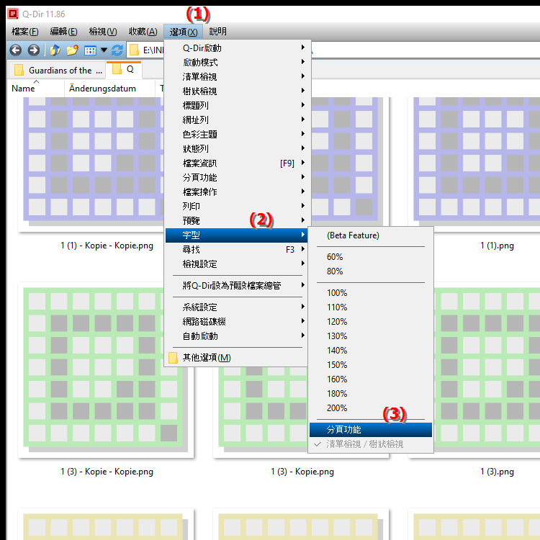The image size is (540, 540).
Task: Open the 列印 submenu
Action: point(238,207)
